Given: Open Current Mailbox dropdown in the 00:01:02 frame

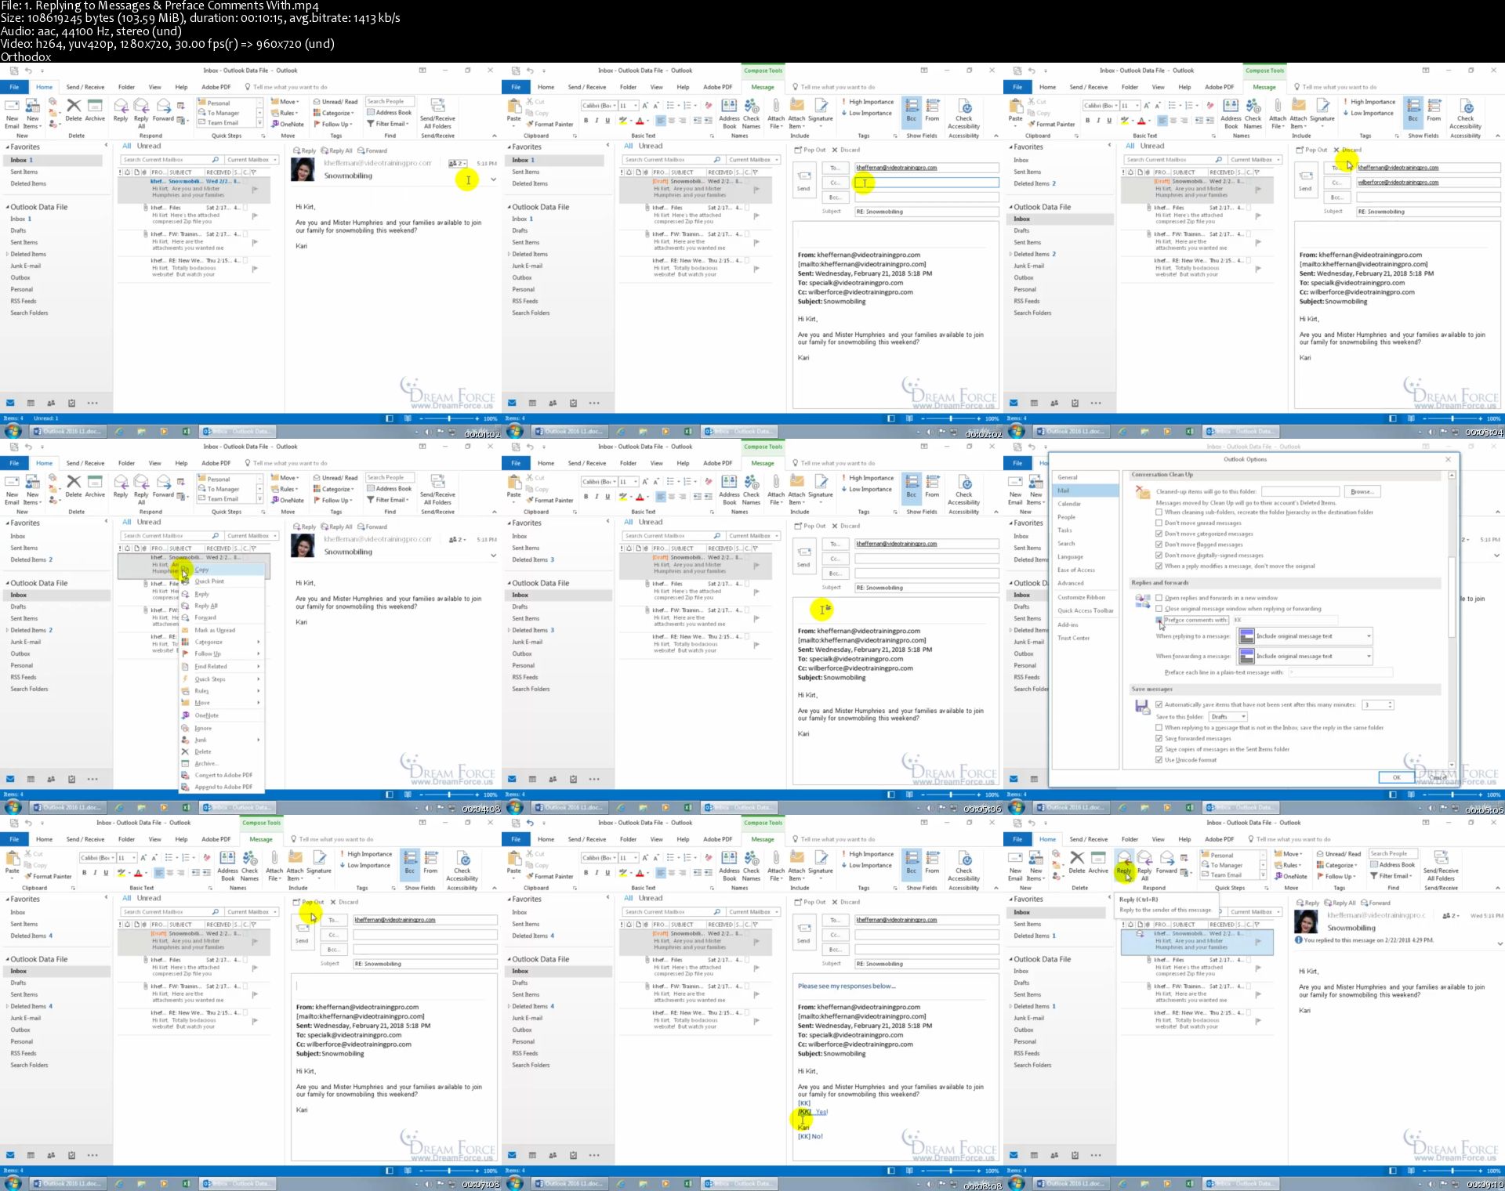Looking at the screenshot, I should click(x=251, y=160).
